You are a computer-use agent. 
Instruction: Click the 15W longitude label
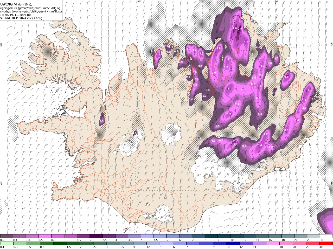pos(276,1)
